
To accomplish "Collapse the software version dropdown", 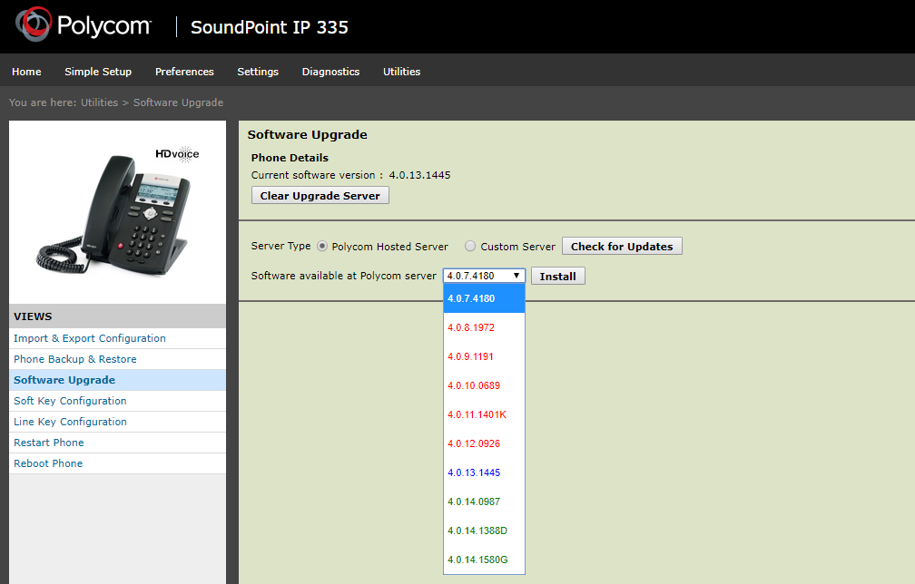I will coord(485,276).
